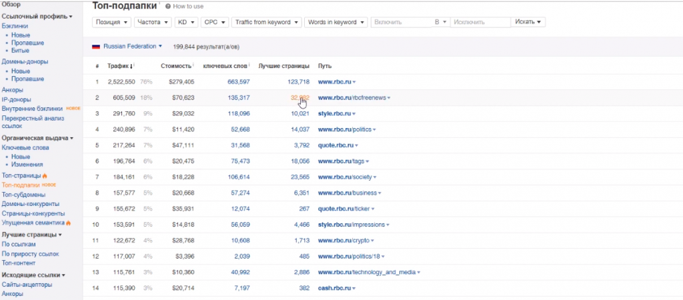Open the www.rbc.ru/crypto path link
683x300 pixels.
pos(344,241)
